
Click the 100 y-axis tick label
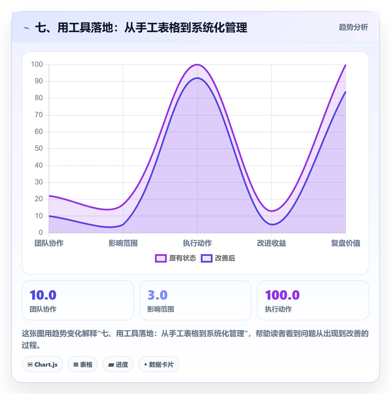click(x=37, y=64)
